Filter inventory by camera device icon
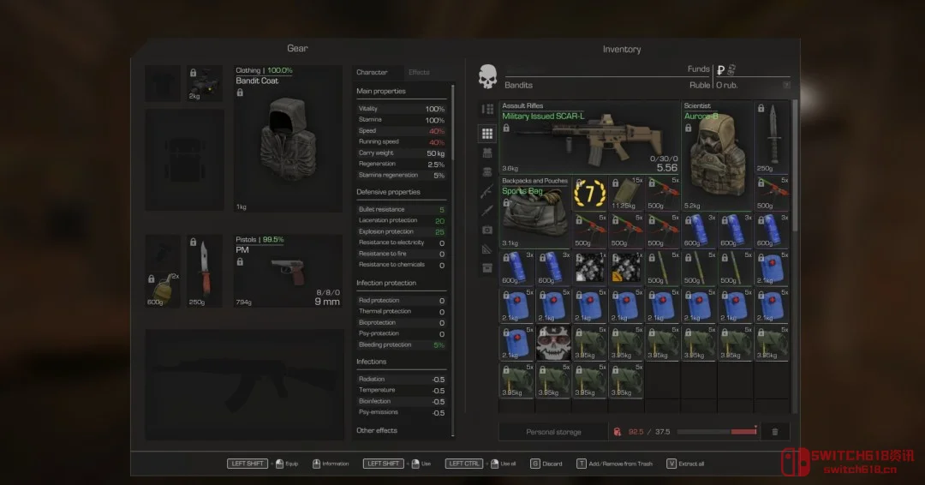 click(487, 230)
